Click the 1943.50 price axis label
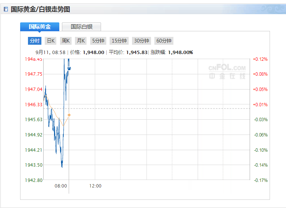 (34, 165)
